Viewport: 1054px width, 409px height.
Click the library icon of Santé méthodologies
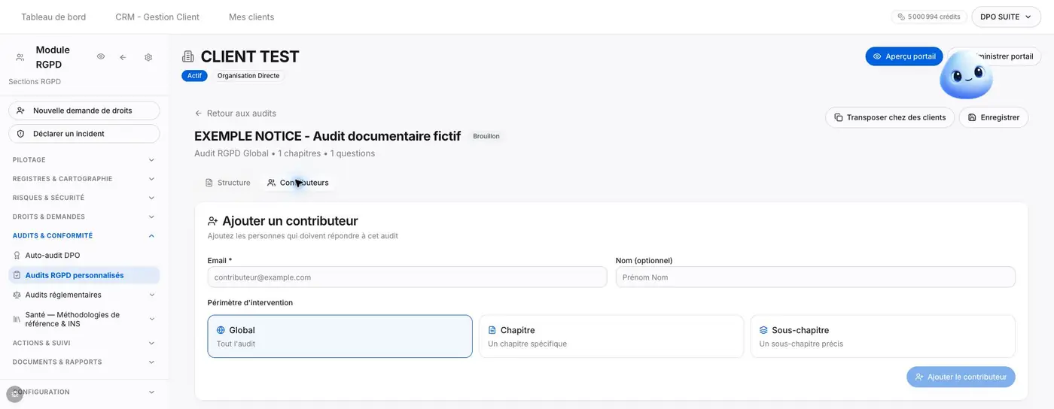(x=17, y=320)
